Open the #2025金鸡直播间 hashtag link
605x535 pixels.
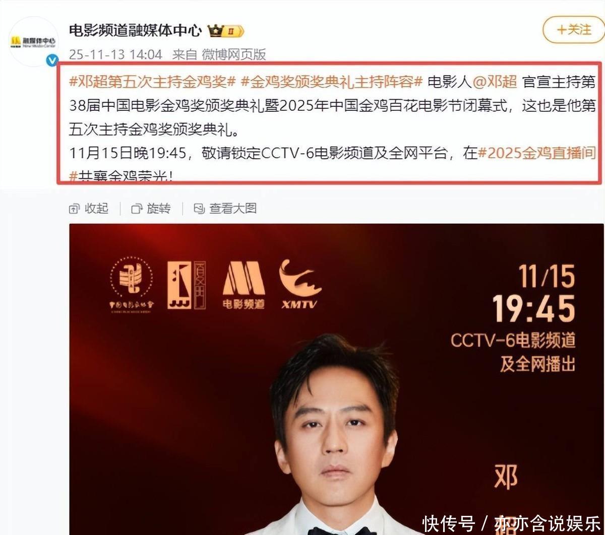click(x=536, y=153)
